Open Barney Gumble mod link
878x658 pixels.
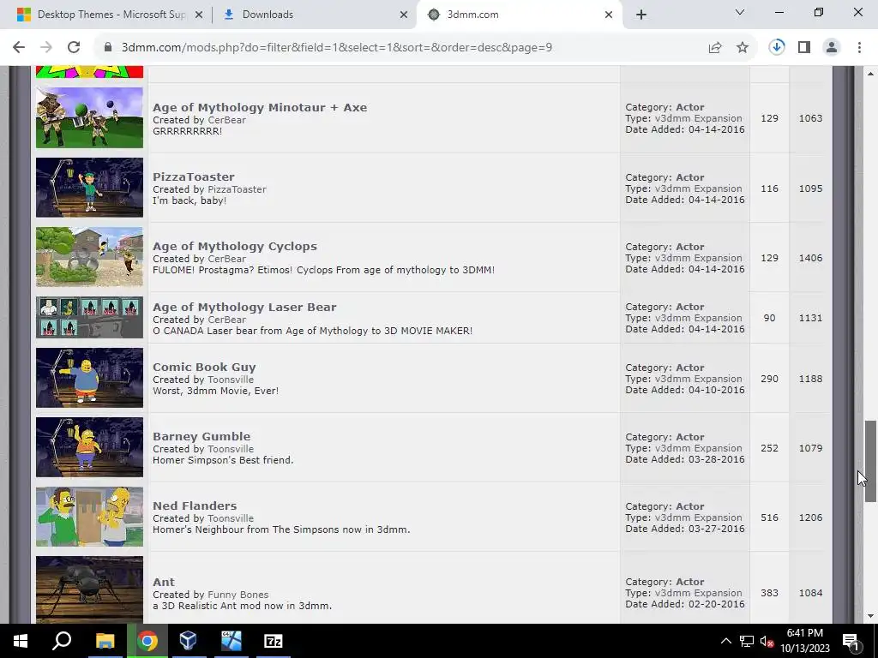pos(201,436)
